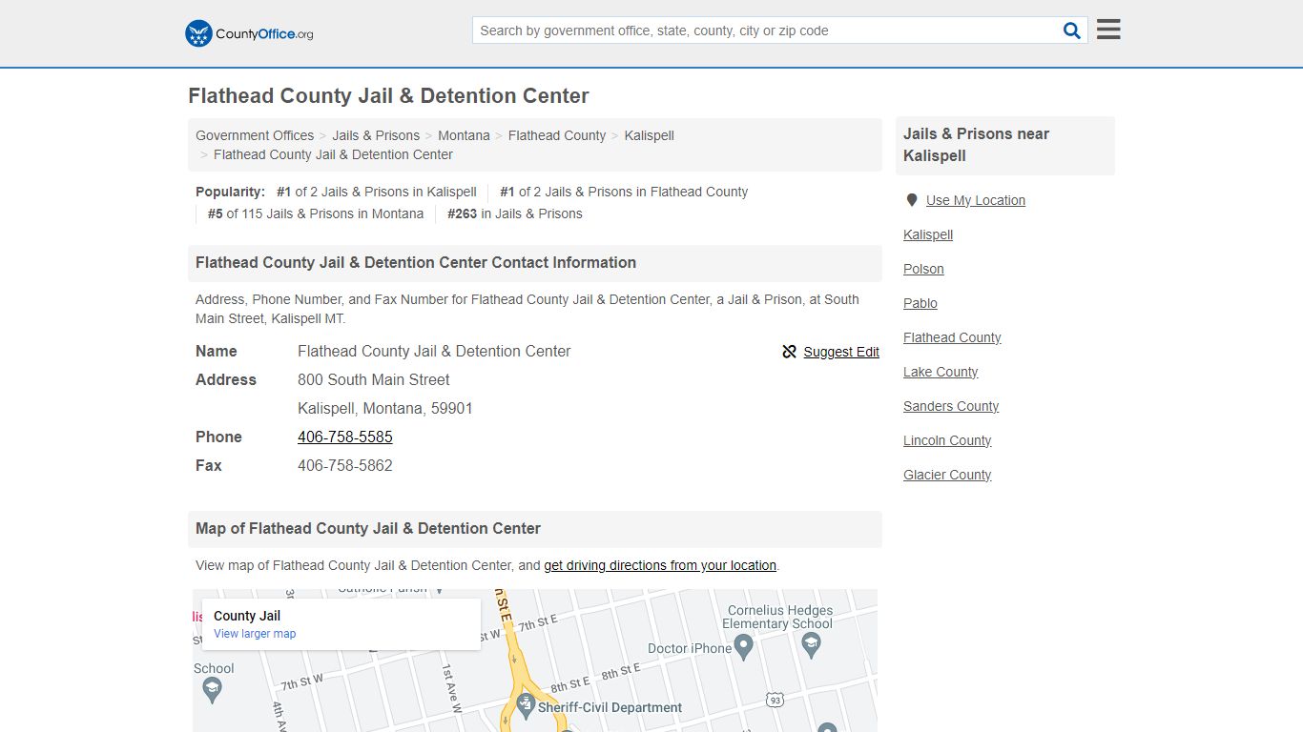Click the #263 in Jails & Prisons ranking

[515, 213]
